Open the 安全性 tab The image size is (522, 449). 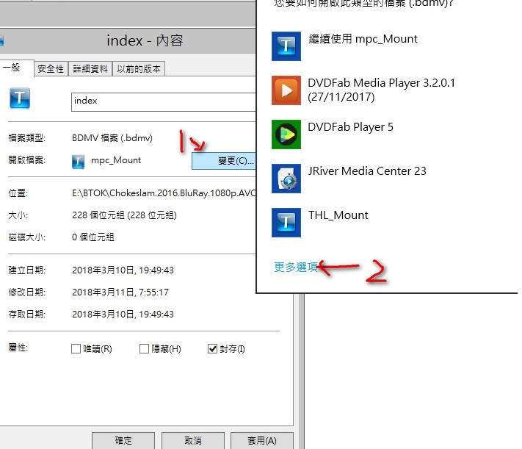tap(51, 69)
